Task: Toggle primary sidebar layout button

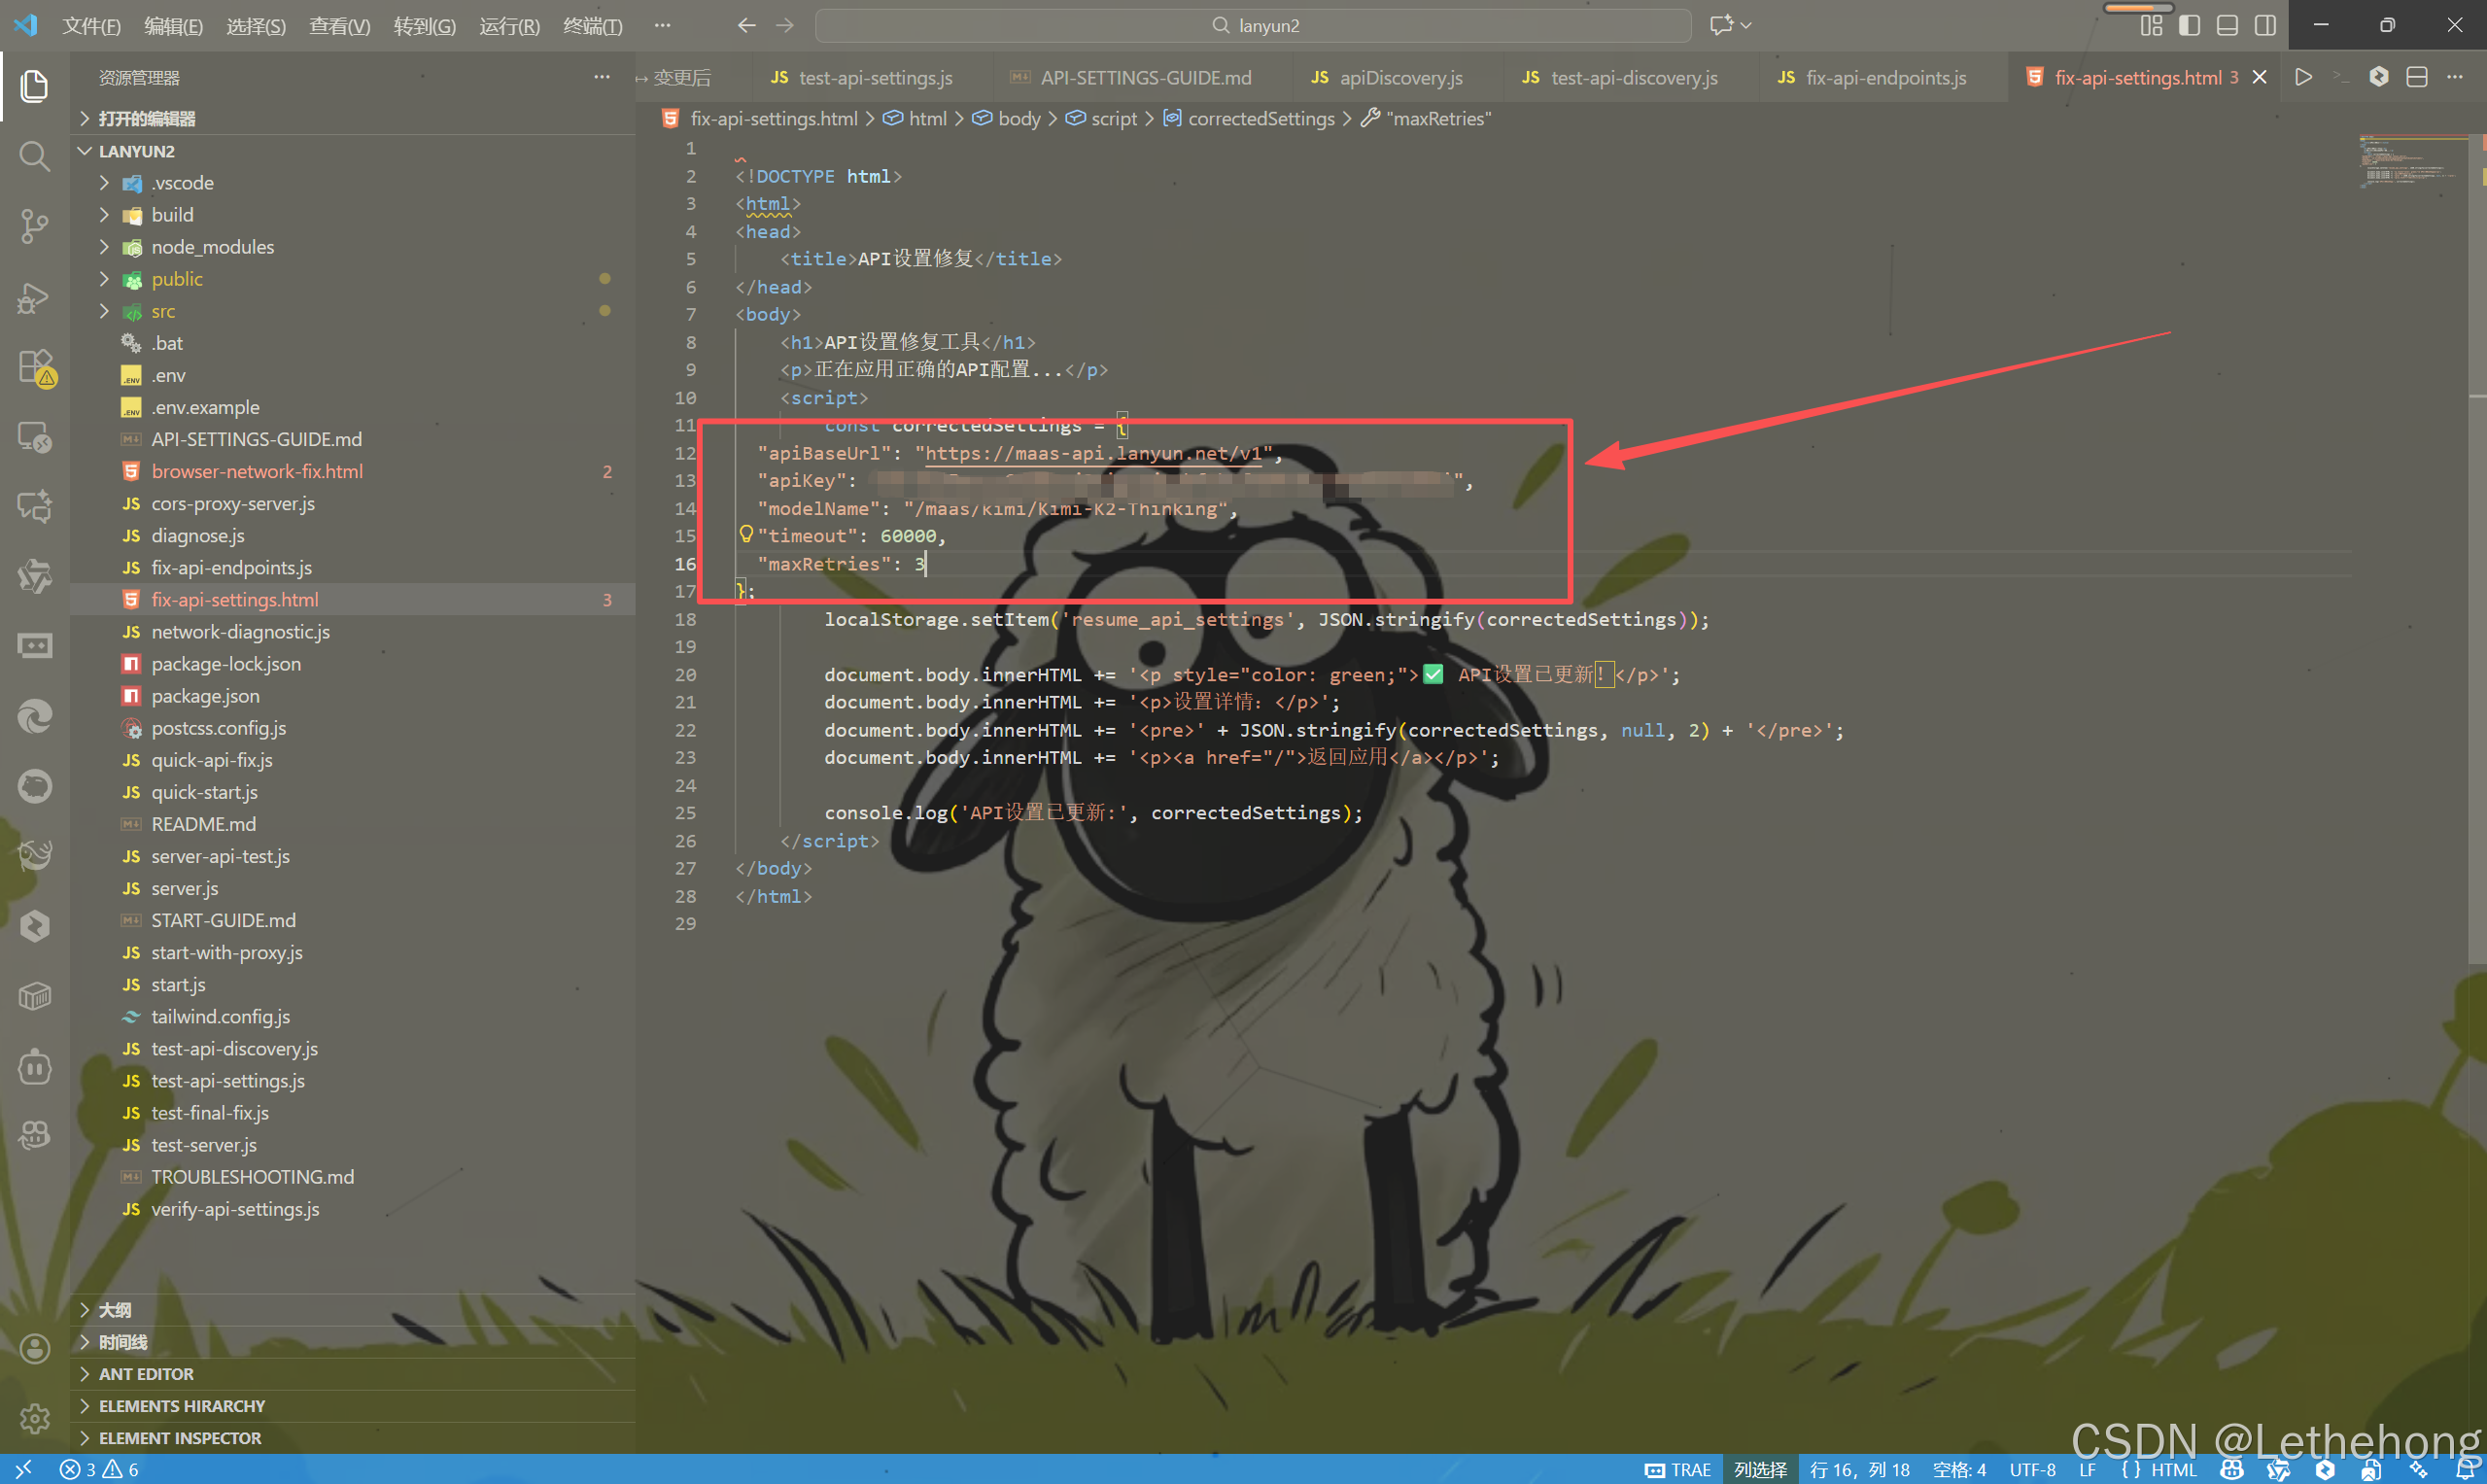Action: pos(2189,26)
